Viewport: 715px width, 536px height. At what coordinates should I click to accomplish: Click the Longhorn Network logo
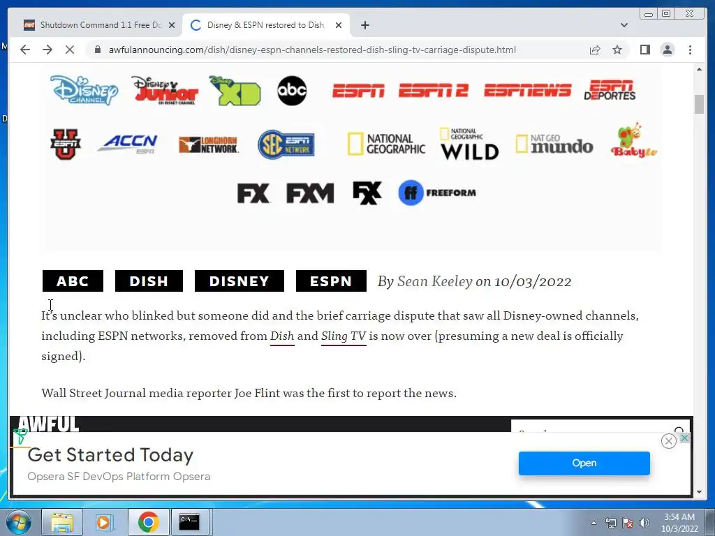(x=208, y=144)
